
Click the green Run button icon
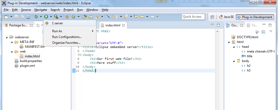(x=46, y=17)
